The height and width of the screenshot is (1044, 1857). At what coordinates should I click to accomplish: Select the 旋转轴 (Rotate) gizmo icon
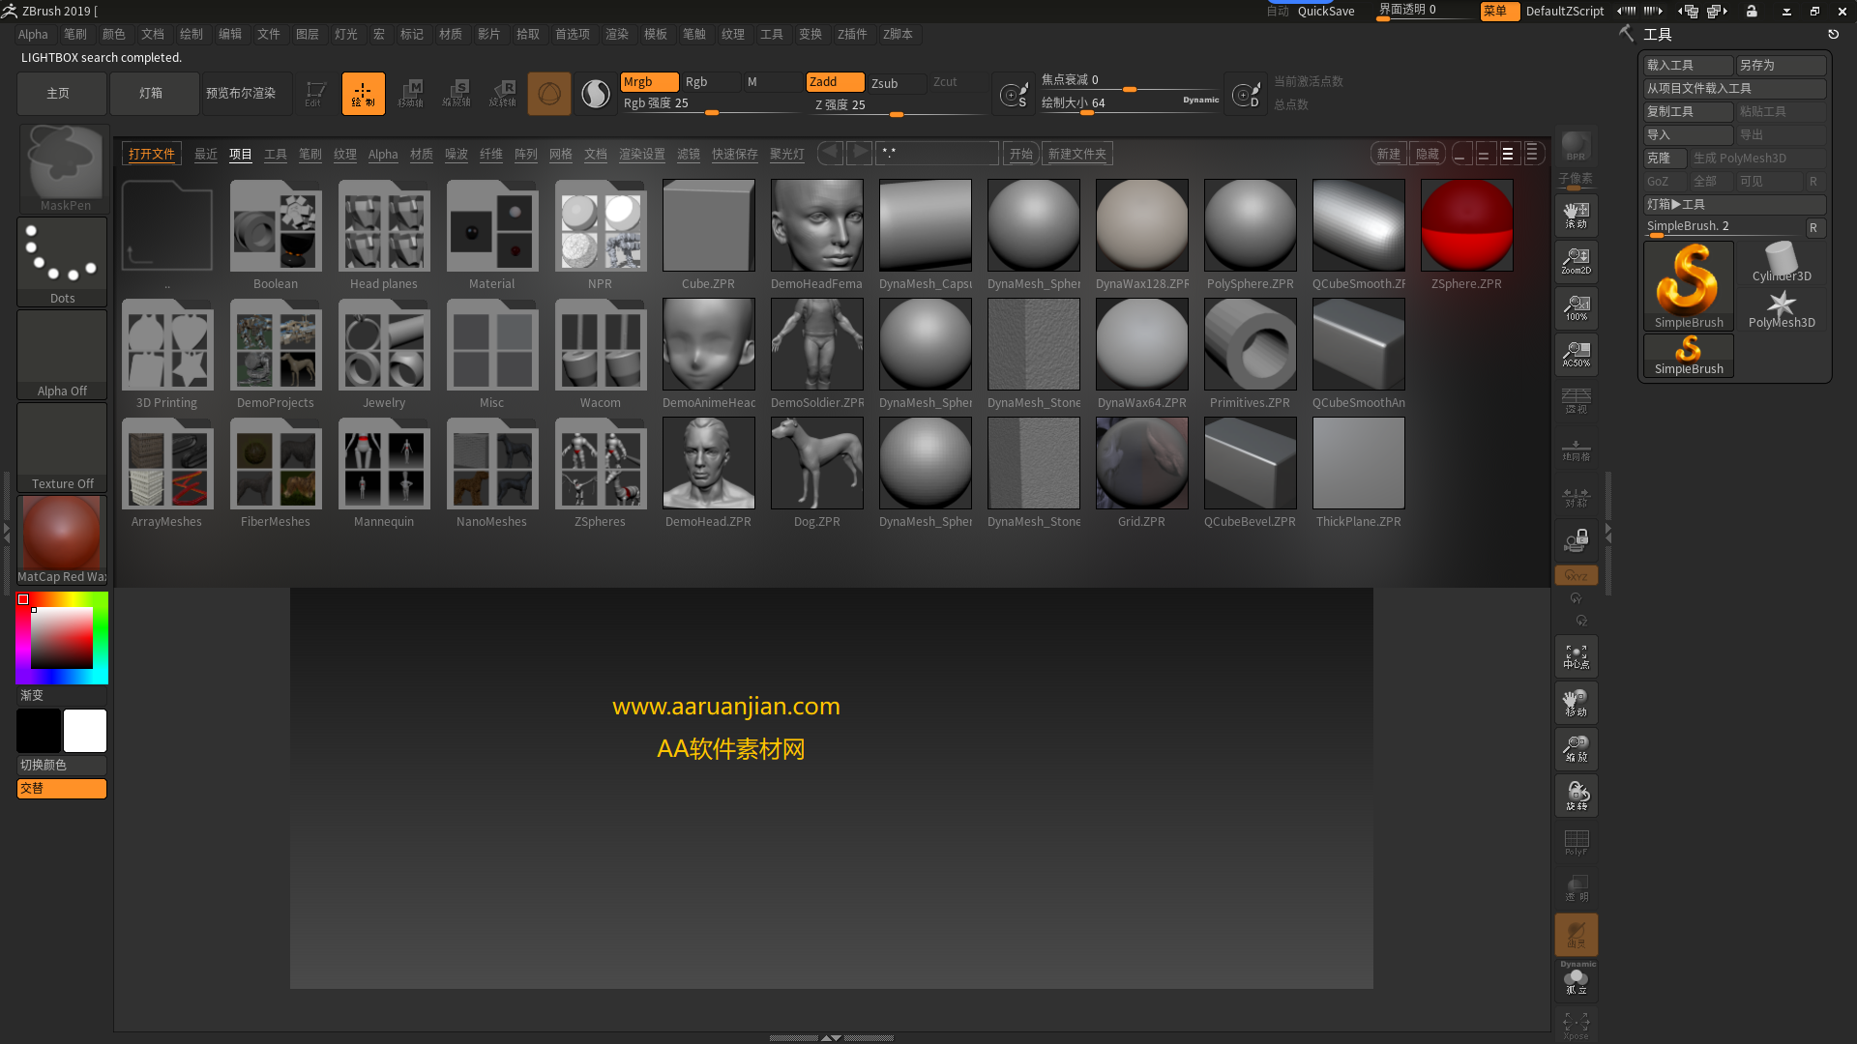[503, 93]
